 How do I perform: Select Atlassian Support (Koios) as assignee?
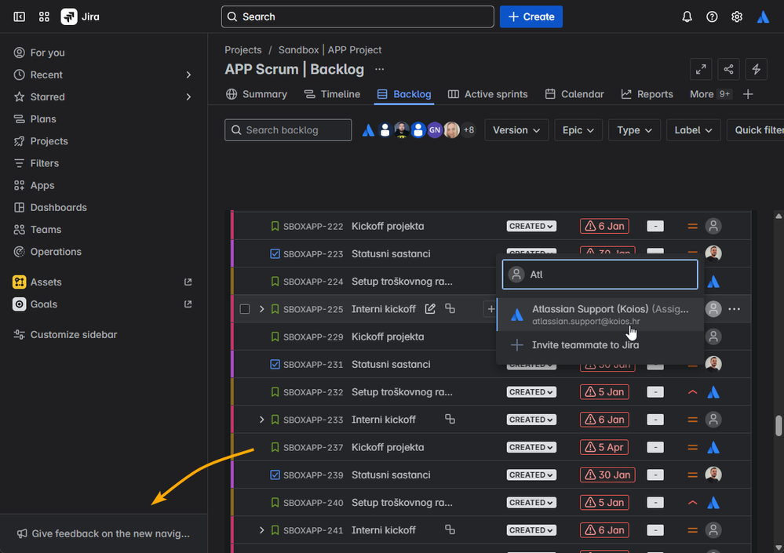(x=600, y=315)
